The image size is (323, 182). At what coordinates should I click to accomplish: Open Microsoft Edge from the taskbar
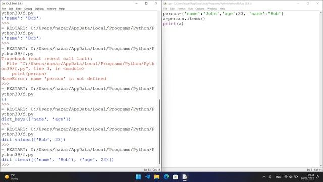166,177
